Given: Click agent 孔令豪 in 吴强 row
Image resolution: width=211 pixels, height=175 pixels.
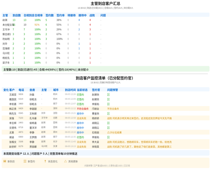Looking at the screenshot, I should click(33, 118).
